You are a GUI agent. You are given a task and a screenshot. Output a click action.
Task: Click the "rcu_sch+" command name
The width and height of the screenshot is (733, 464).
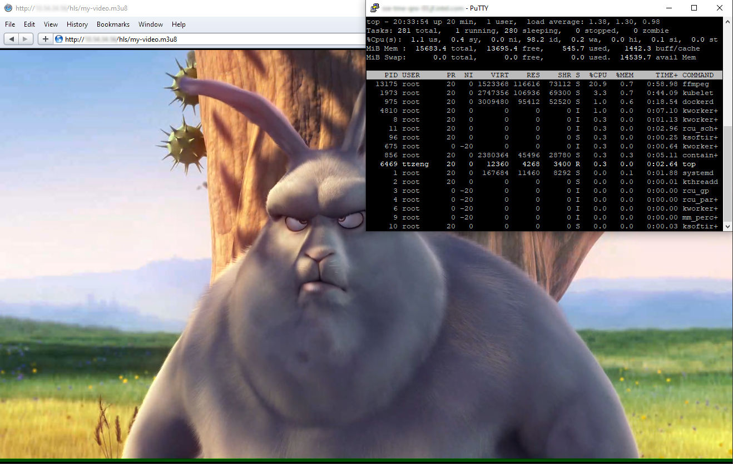tap(700, 128)
